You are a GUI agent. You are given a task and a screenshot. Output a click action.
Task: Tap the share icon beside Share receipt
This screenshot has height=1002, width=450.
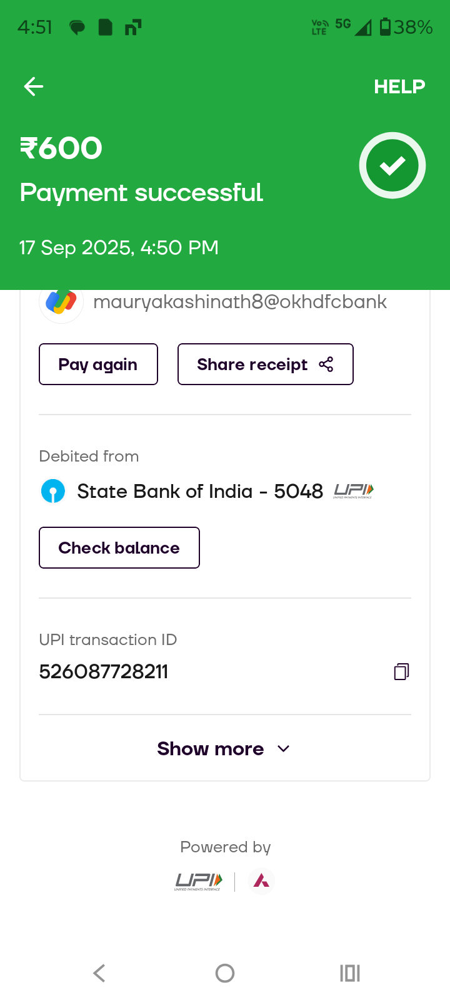click(326, 364)
